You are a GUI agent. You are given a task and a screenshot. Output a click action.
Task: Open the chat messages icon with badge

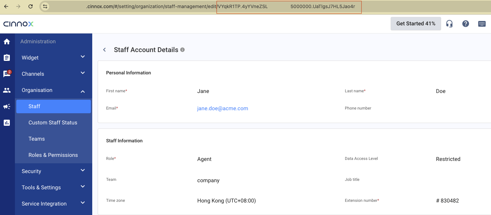point(7,74)
